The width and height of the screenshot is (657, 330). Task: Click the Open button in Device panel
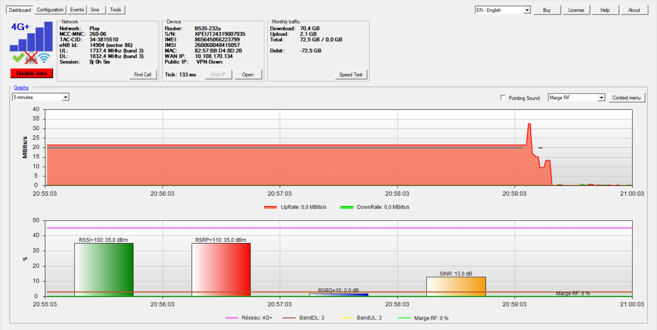[x=248, y=75]
